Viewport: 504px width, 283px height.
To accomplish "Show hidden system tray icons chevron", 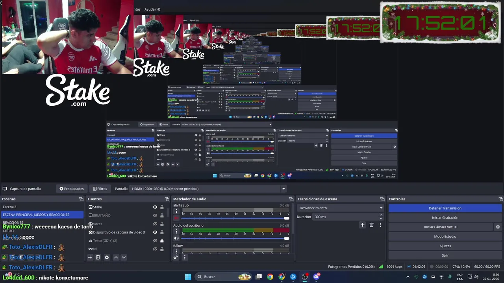I will click(408, 277).
